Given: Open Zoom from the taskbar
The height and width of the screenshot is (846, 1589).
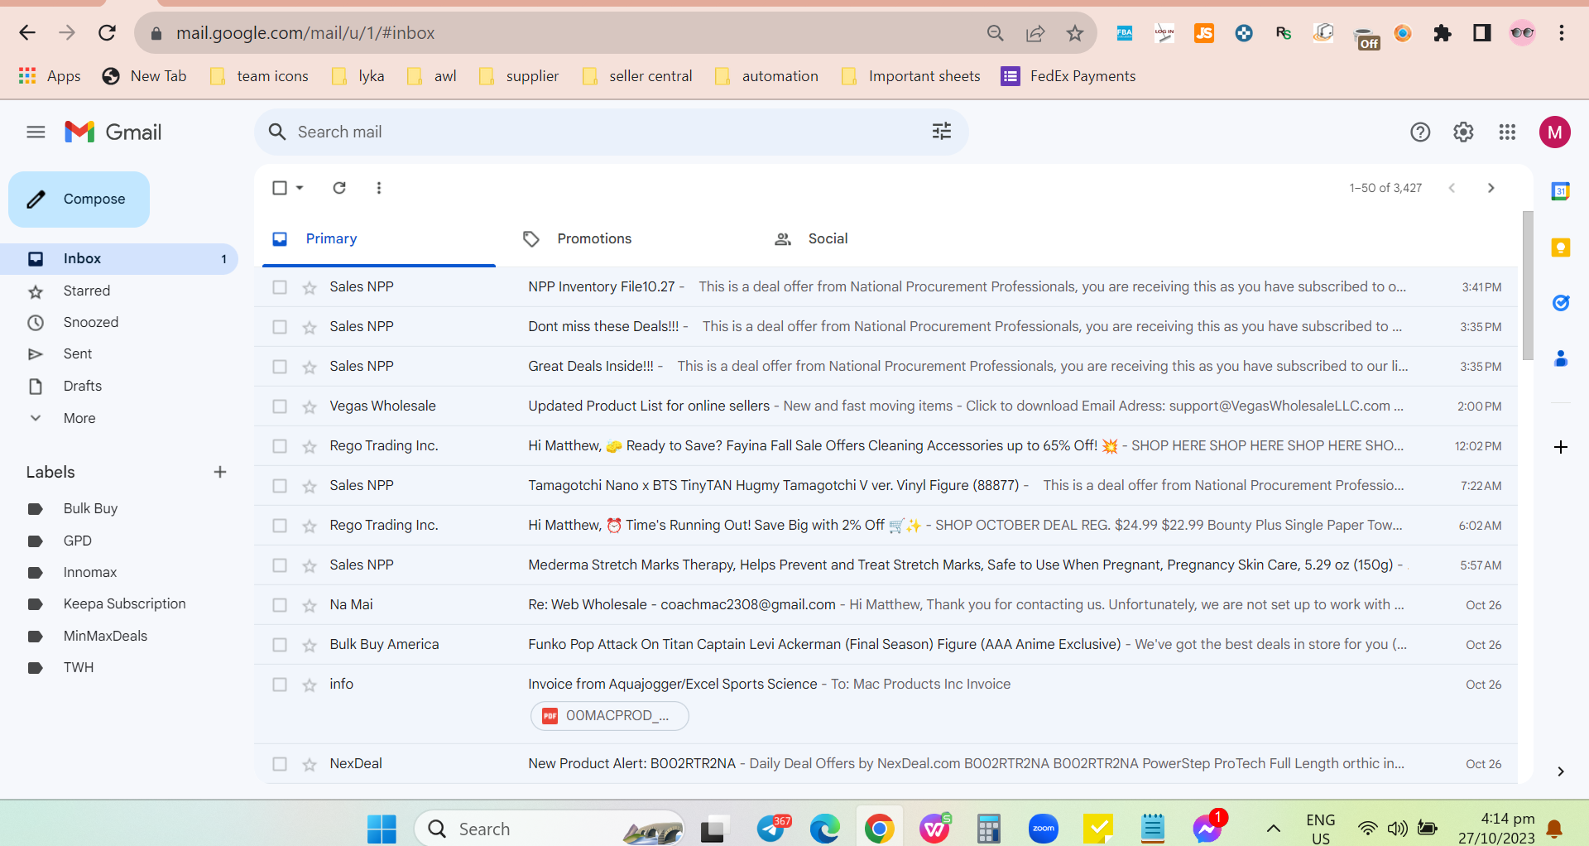Looking at the screenshot, I should click(1044, 829).
